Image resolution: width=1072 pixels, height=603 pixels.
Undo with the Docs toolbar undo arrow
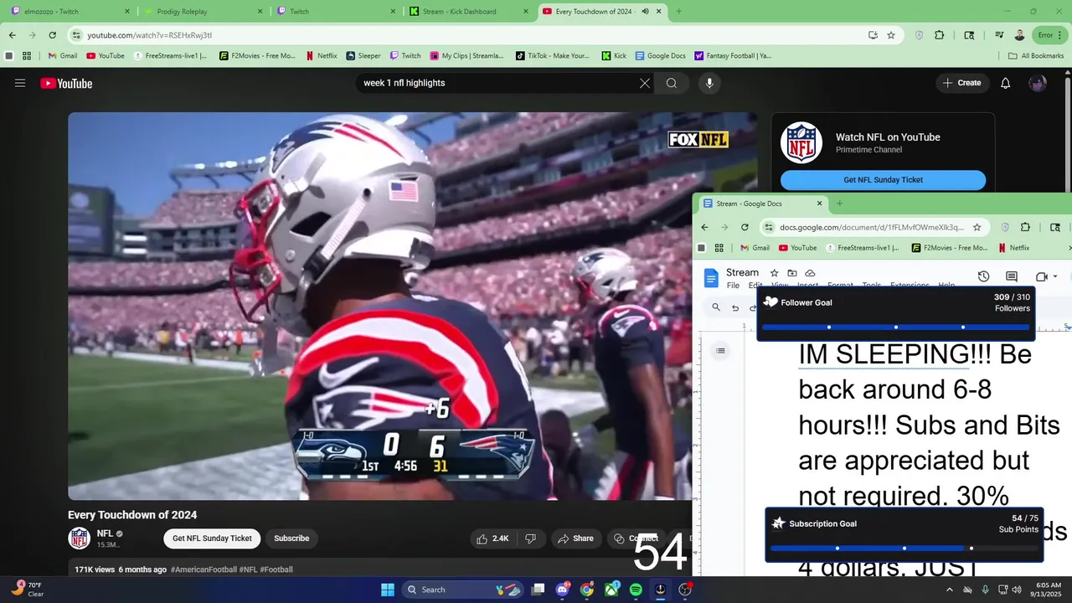735,307
